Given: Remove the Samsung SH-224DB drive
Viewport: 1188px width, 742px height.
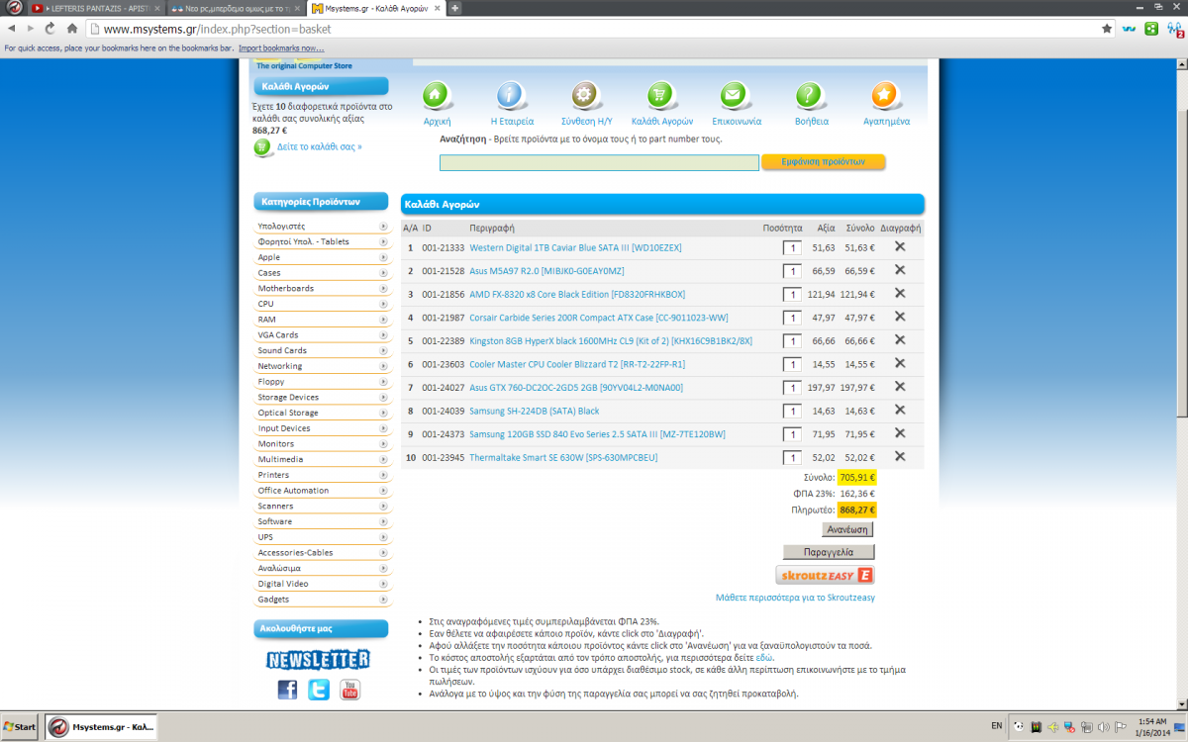Looking at the screenshot, I should 900,410.
